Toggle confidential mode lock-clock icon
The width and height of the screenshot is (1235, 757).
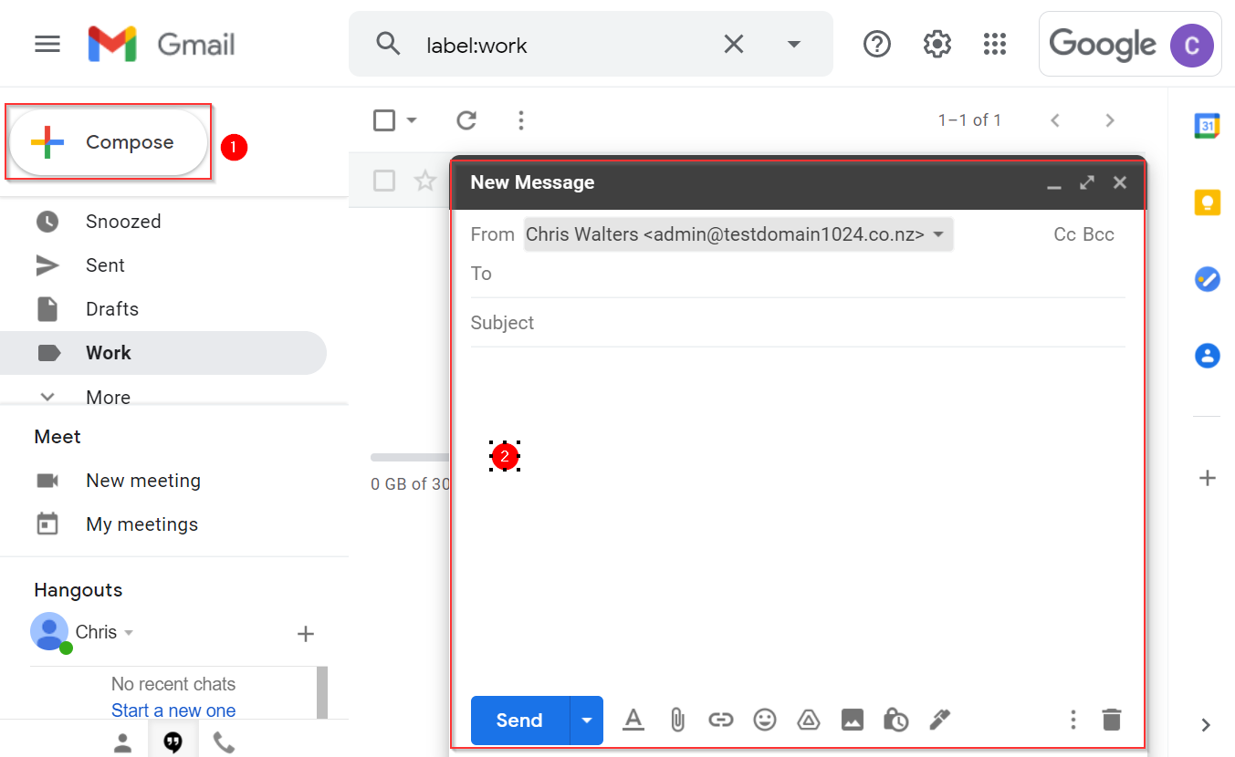click(x=895, y=721)
